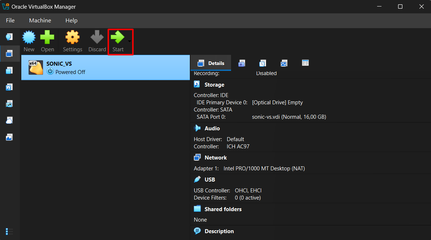Open the Extensions sidebar tool icon
This screenshot has height=240, width=431.
[9, 70]
